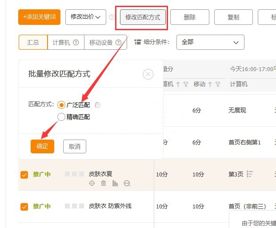Viewport: 276px width, 228px height.
Task: Click the 复制 button
Action: (x=233, y=17)
